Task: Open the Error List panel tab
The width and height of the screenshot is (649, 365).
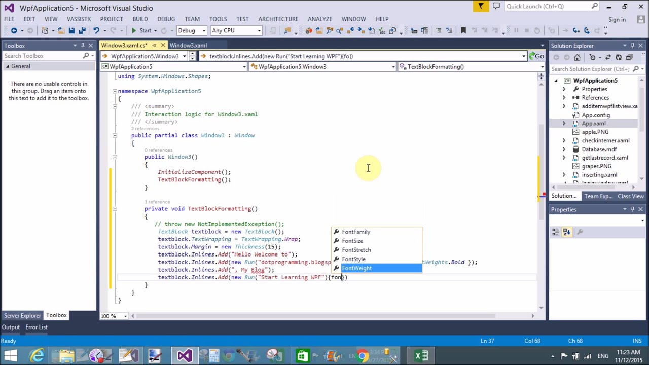Action: tap(37, 327)
